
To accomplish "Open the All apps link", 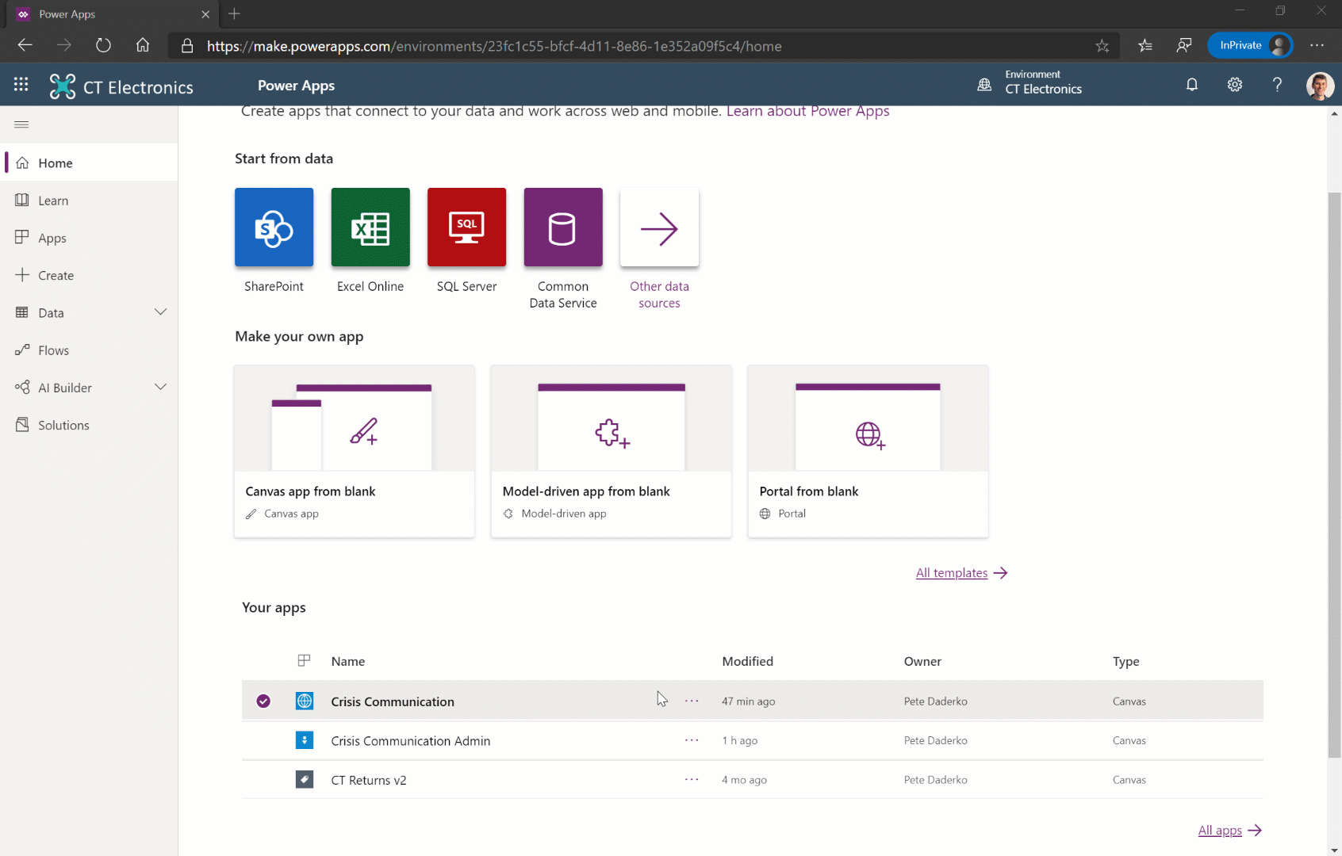I will tap(1229, 830).
